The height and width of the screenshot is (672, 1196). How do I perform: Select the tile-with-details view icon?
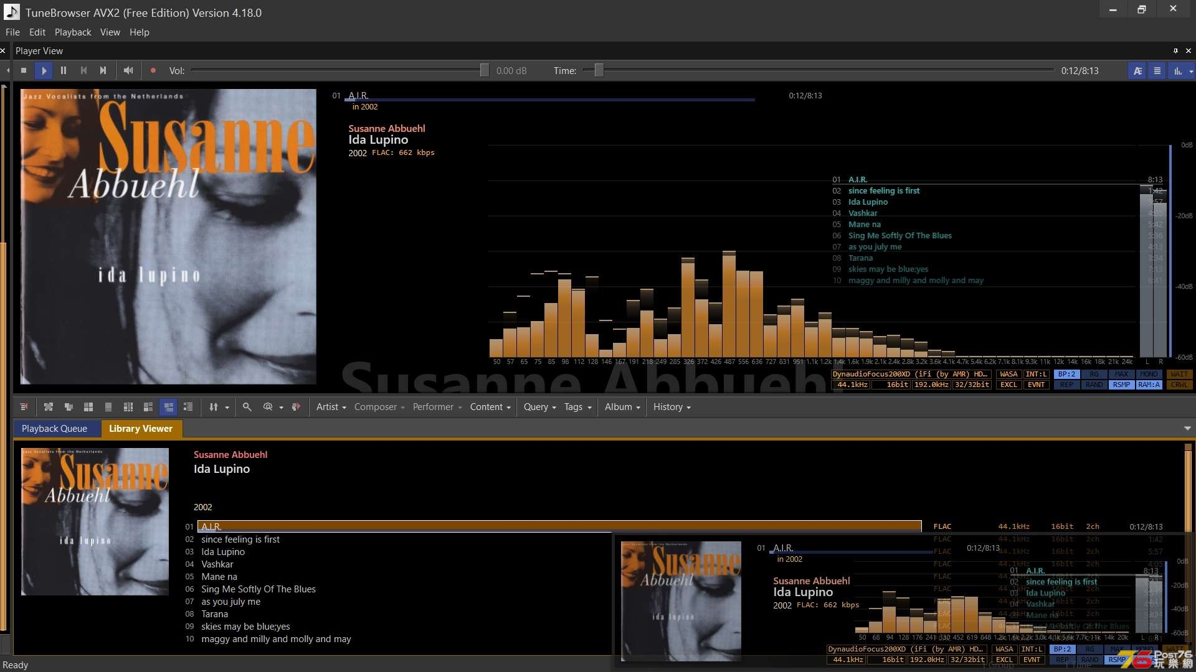[x=148, y=407]
